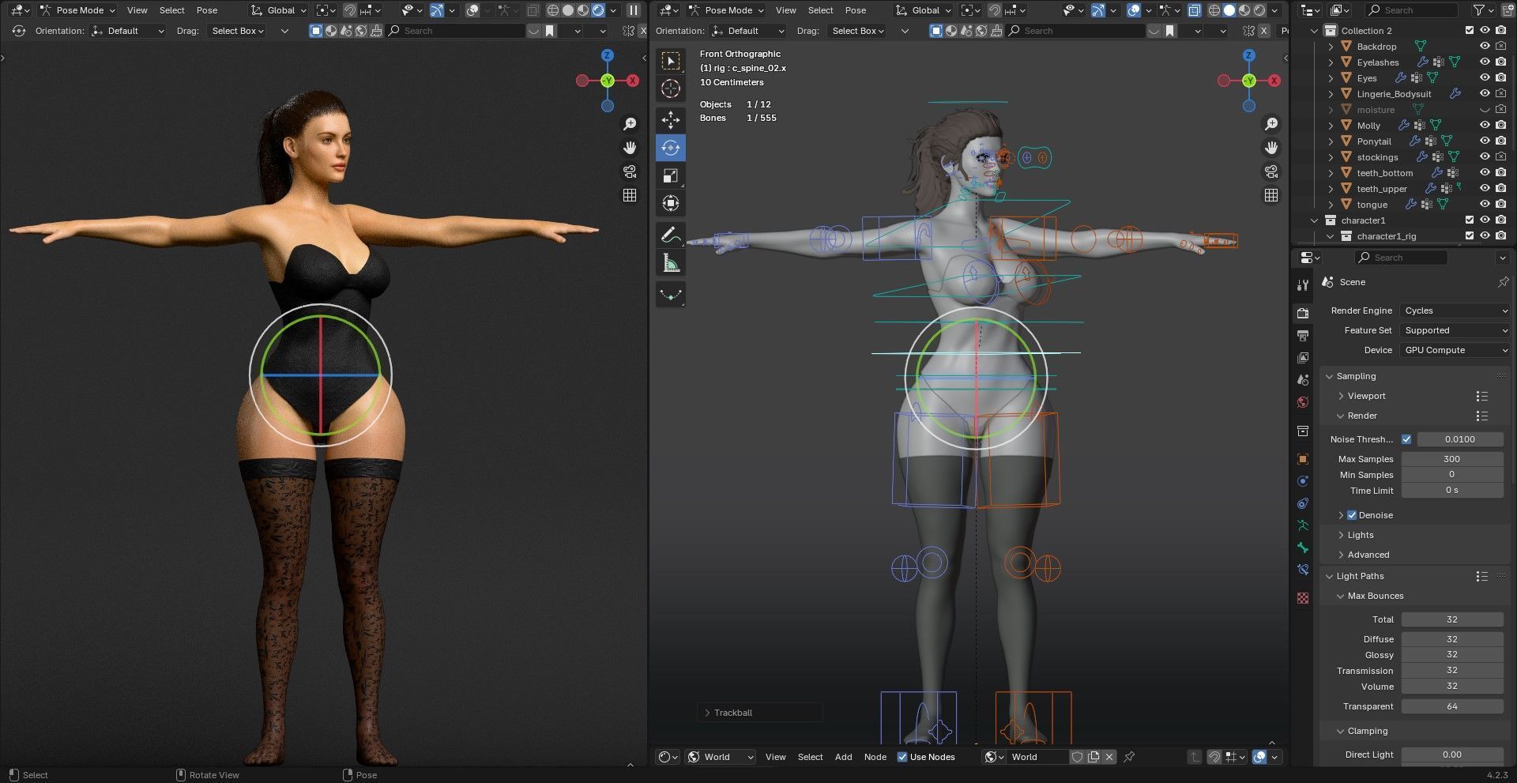Open the Armature data properties tab
Screen dimensions: 1517x783
(x=1303, y=525)
